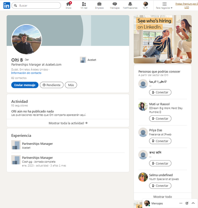Open Selma undefined avatar
Screen dimensions: 198x208
(143, 177)
